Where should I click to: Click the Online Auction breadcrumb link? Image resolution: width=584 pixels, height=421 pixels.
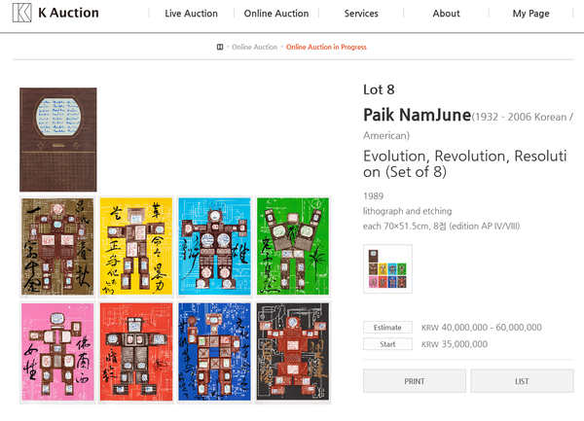pos(255,47)
